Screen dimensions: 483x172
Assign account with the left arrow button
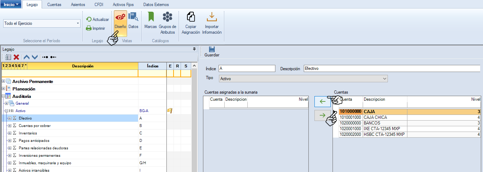pyautogui.click(x=322, y=101)
